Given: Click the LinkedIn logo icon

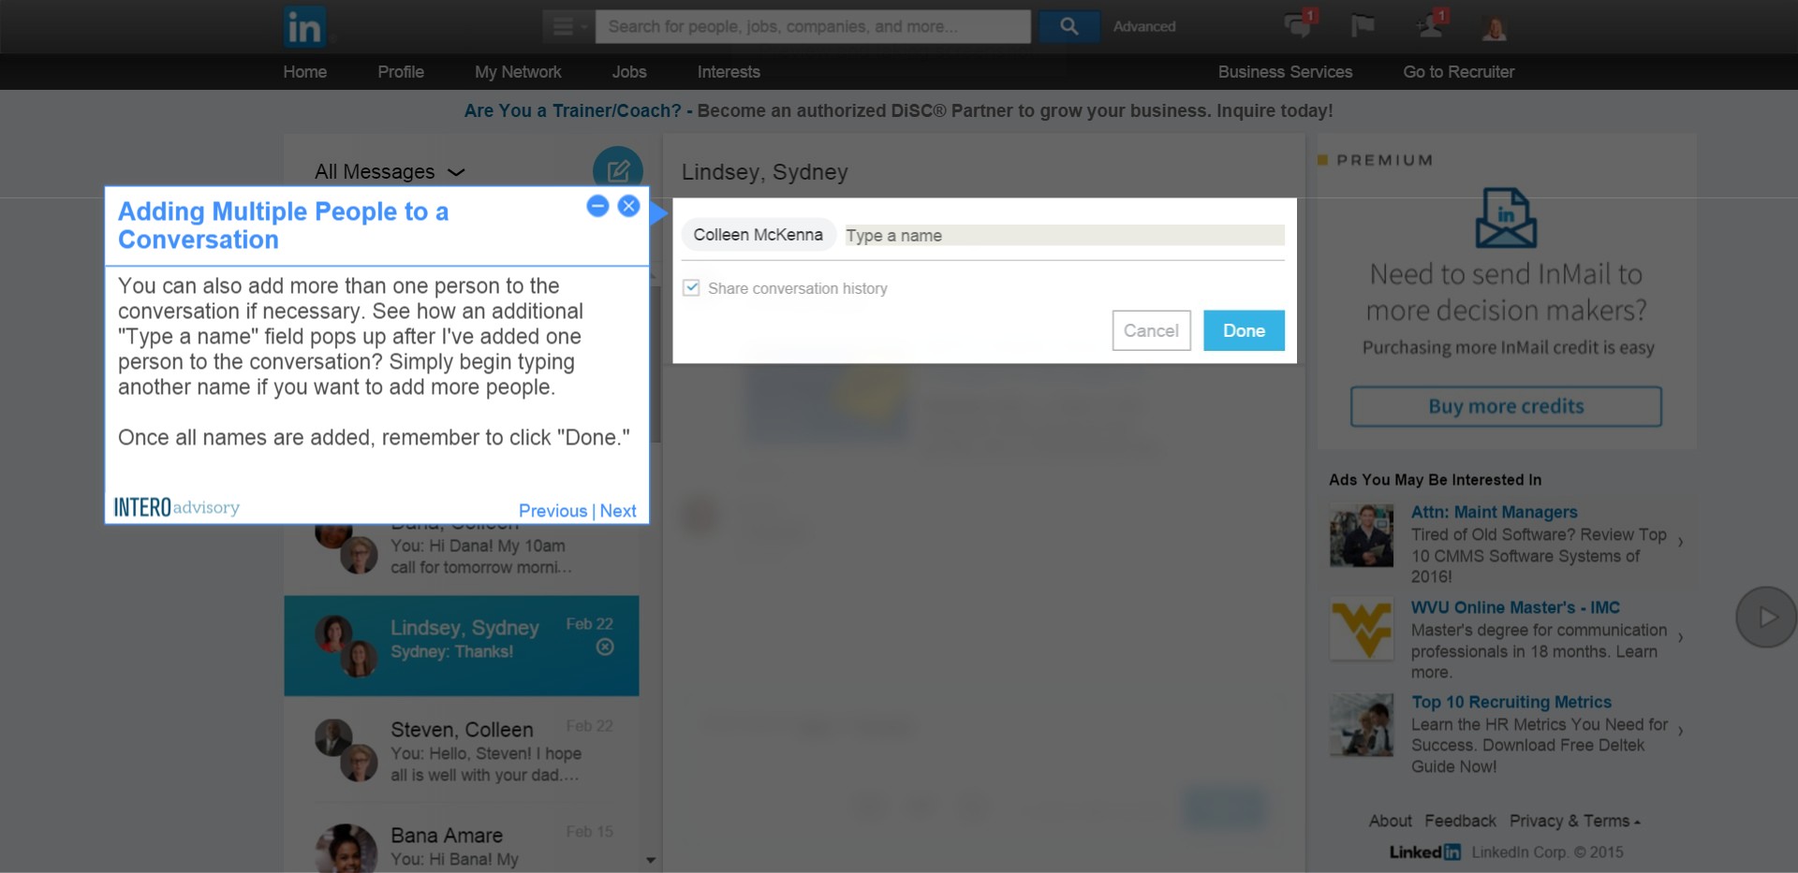Looking at the screenshot, I should [x=304, y=26].
